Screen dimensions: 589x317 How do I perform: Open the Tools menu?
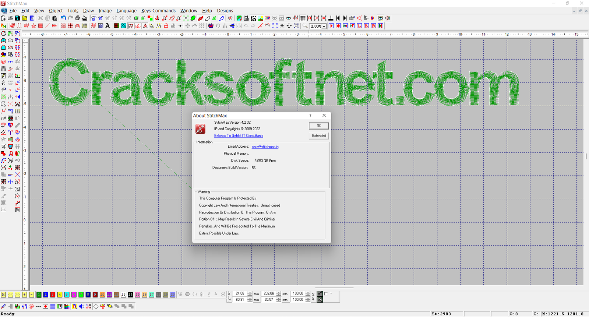click(73, 11)
